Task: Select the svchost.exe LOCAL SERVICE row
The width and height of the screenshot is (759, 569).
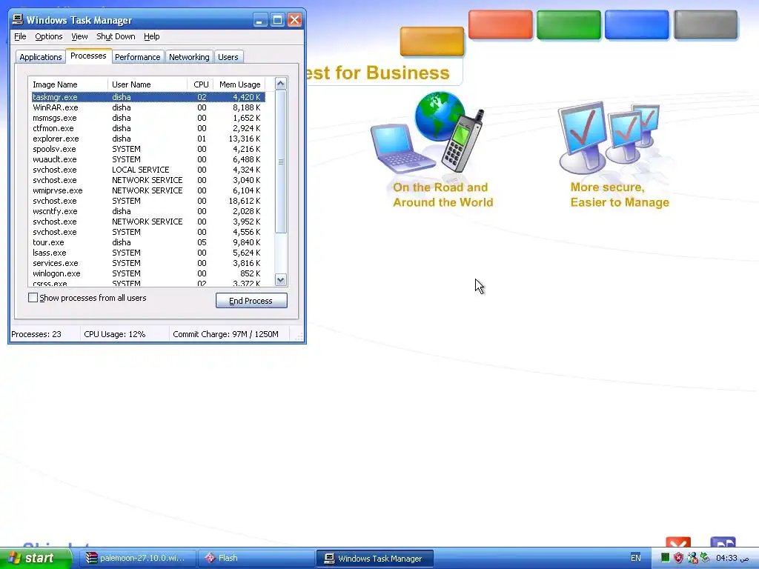Action: [148, 170]
